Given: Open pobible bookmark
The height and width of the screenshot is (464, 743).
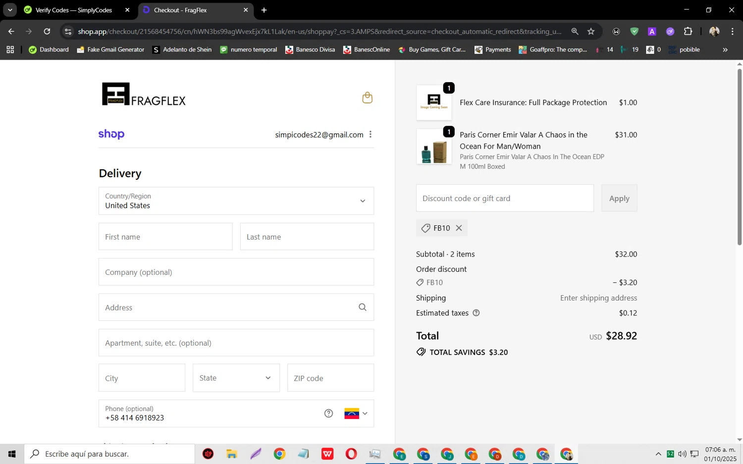Looking at the screenshot, I should click(684, 50).
